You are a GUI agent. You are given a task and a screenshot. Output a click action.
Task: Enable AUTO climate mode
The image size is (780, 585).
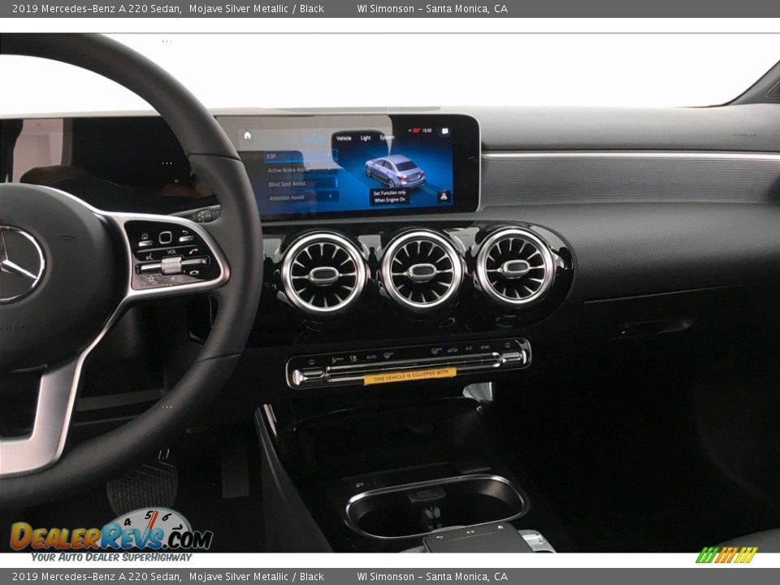(371, 356)
